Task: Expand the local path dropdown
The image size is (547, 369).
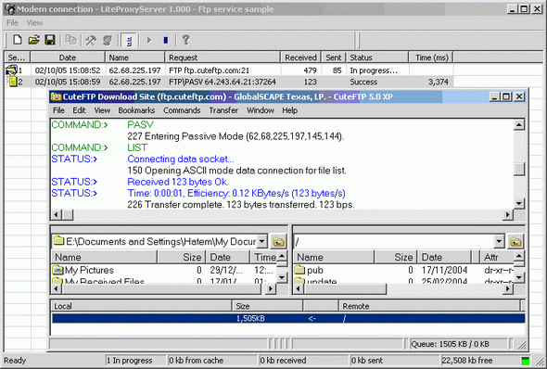Action: coord(262,241)
